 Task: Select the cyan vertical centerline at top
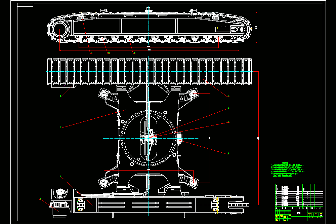point(149,26)
